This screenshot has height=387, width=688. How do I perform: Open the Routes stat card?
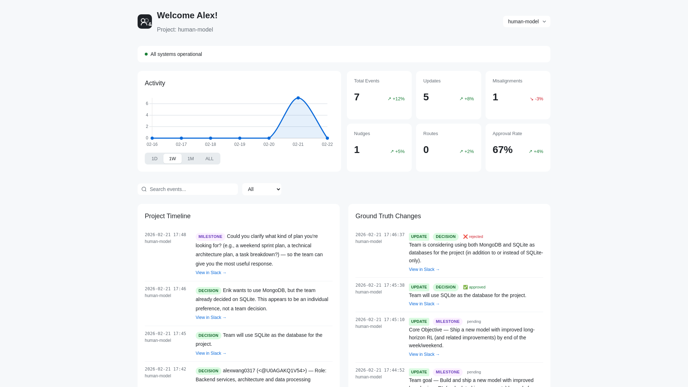tap(448, 148)
